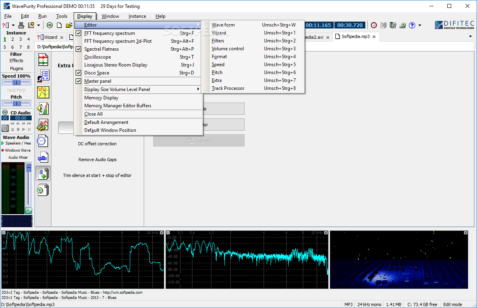Adjust the Speed 100% slider

click(x=16, y=82)
